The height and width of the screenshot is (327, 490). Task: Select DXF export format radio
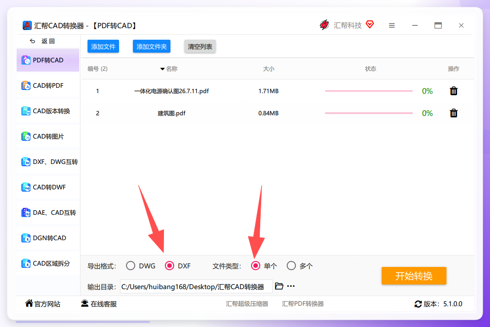170,266
